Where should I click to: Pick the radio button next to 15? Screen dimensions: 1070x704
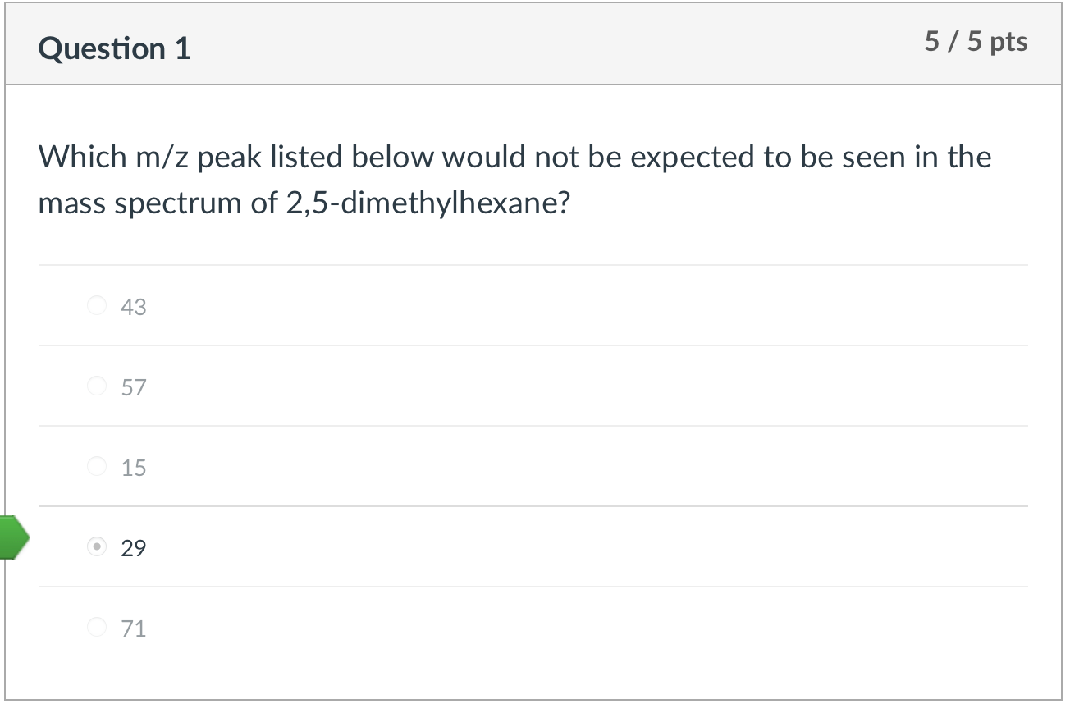tap(97, 467)
